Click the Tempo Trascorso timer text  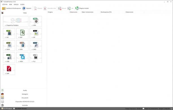[134, 109]
